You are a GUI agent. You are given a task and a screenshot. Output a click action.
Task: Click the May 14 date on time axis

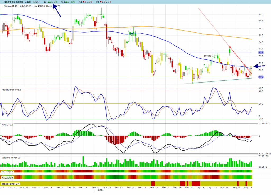coord(248,187)
